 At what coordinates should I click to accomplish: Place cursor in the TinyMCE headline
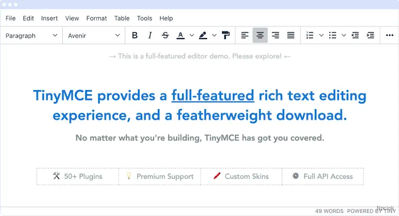pos(200,106)
